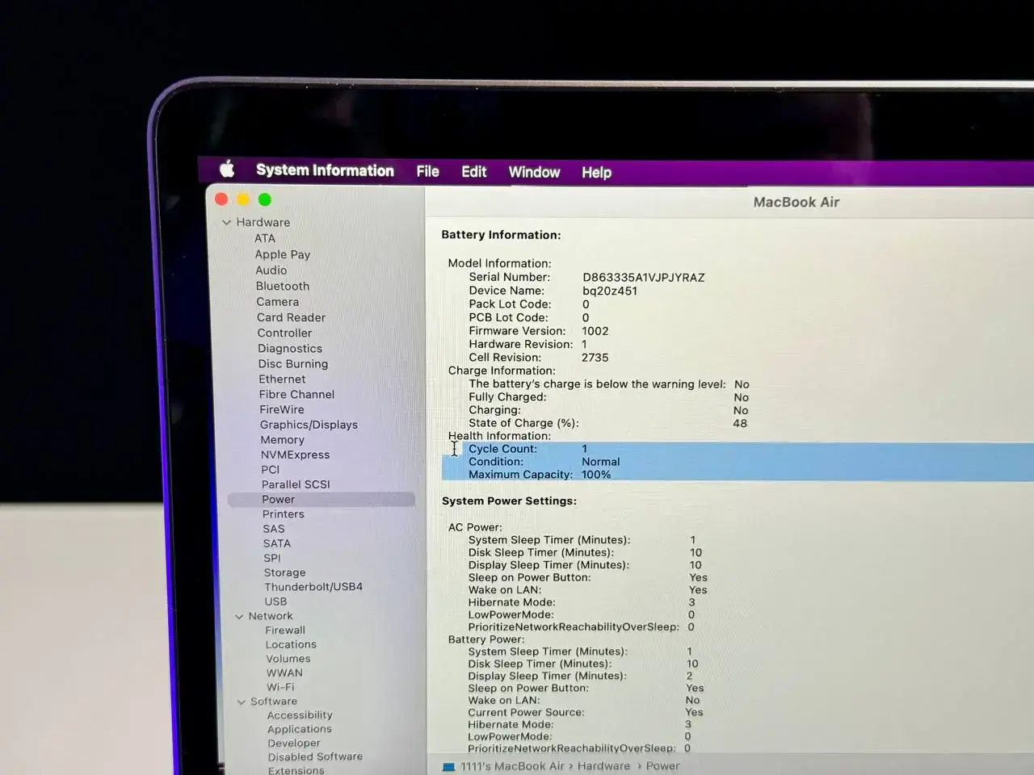The height and width of the screenshot is (775, 1034).
Task: Select Diagnostics in the sidebar
Action: click(290, 349)
